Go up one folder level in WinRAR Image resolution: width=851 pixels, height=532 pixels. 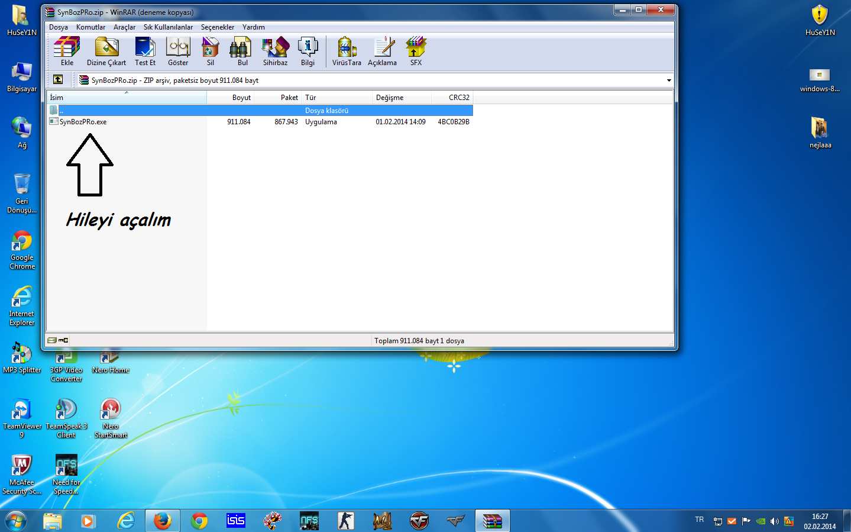58,79
